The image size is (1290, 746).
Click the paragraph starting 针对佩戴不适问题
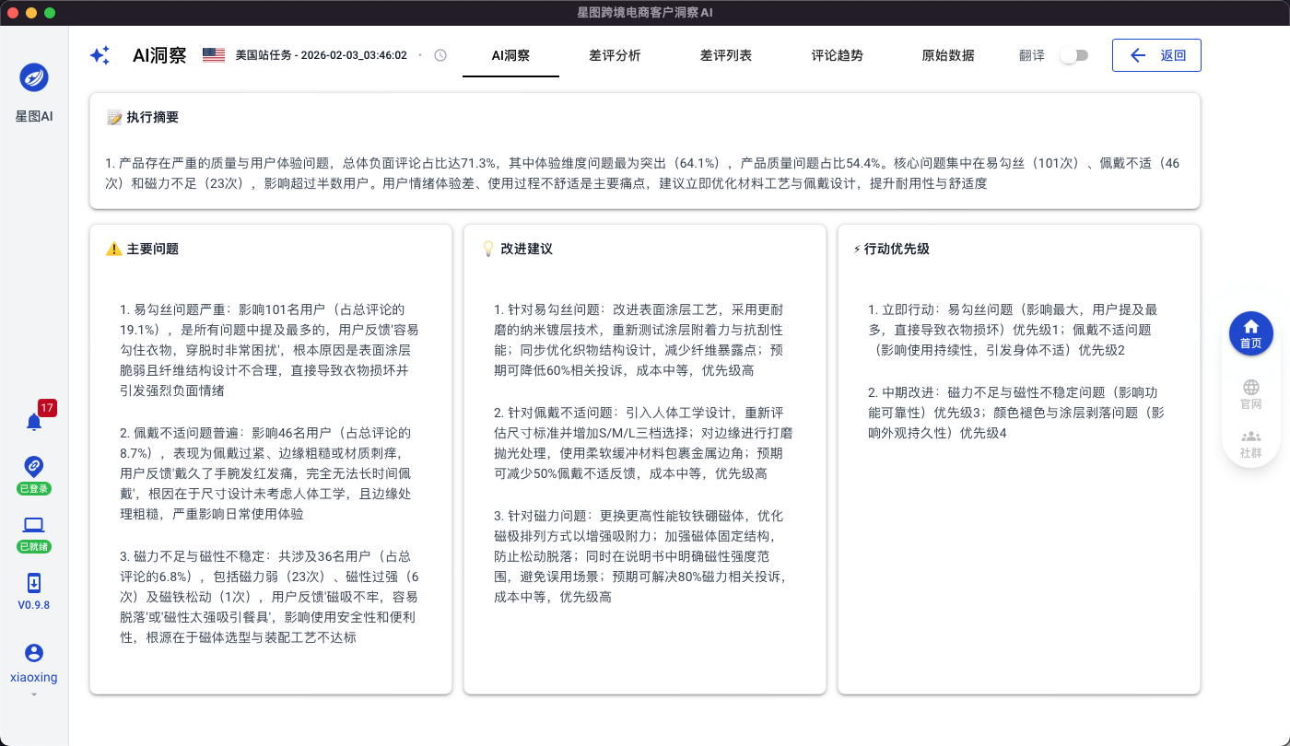[x=644, y=443]
